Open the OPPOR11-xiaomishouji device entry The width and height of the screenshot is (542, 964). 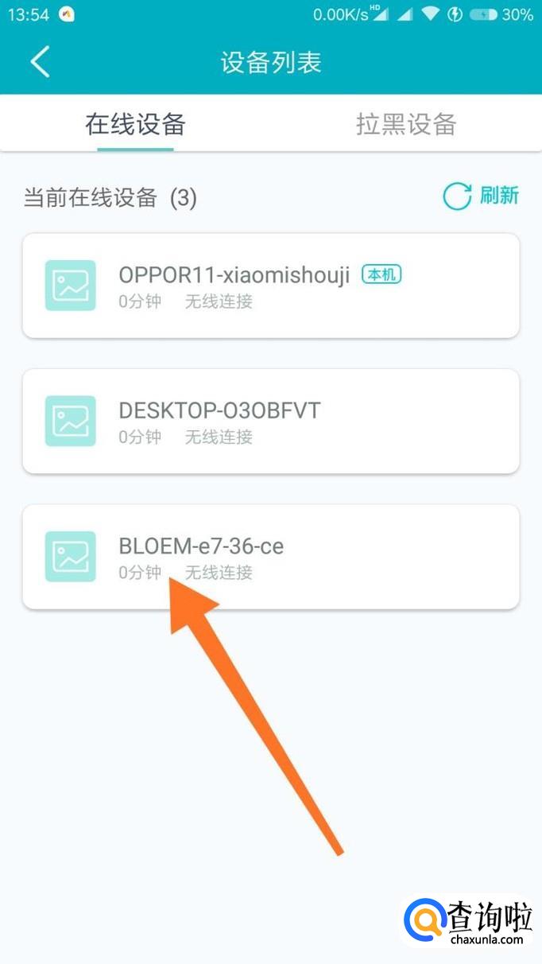click(271, 286)
